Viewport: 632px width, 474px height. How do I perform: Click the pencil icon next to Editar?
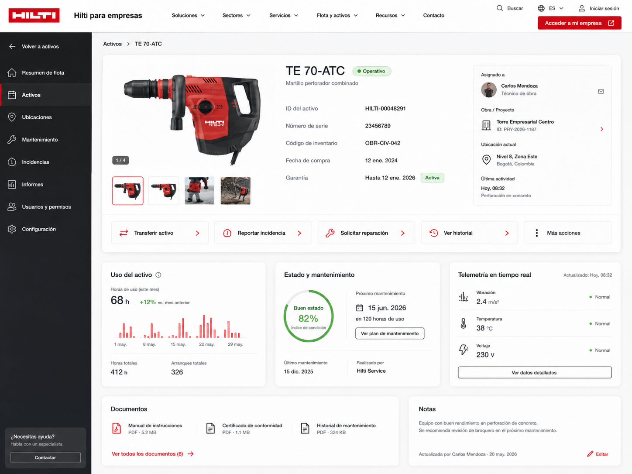pos(590,454)
